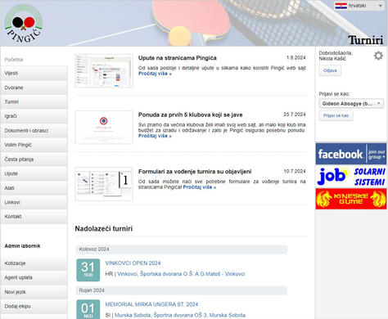The width and height of the screenshot is (388, 319).
Task: Click the date 1.8.2024
Action: pos(296,57)
